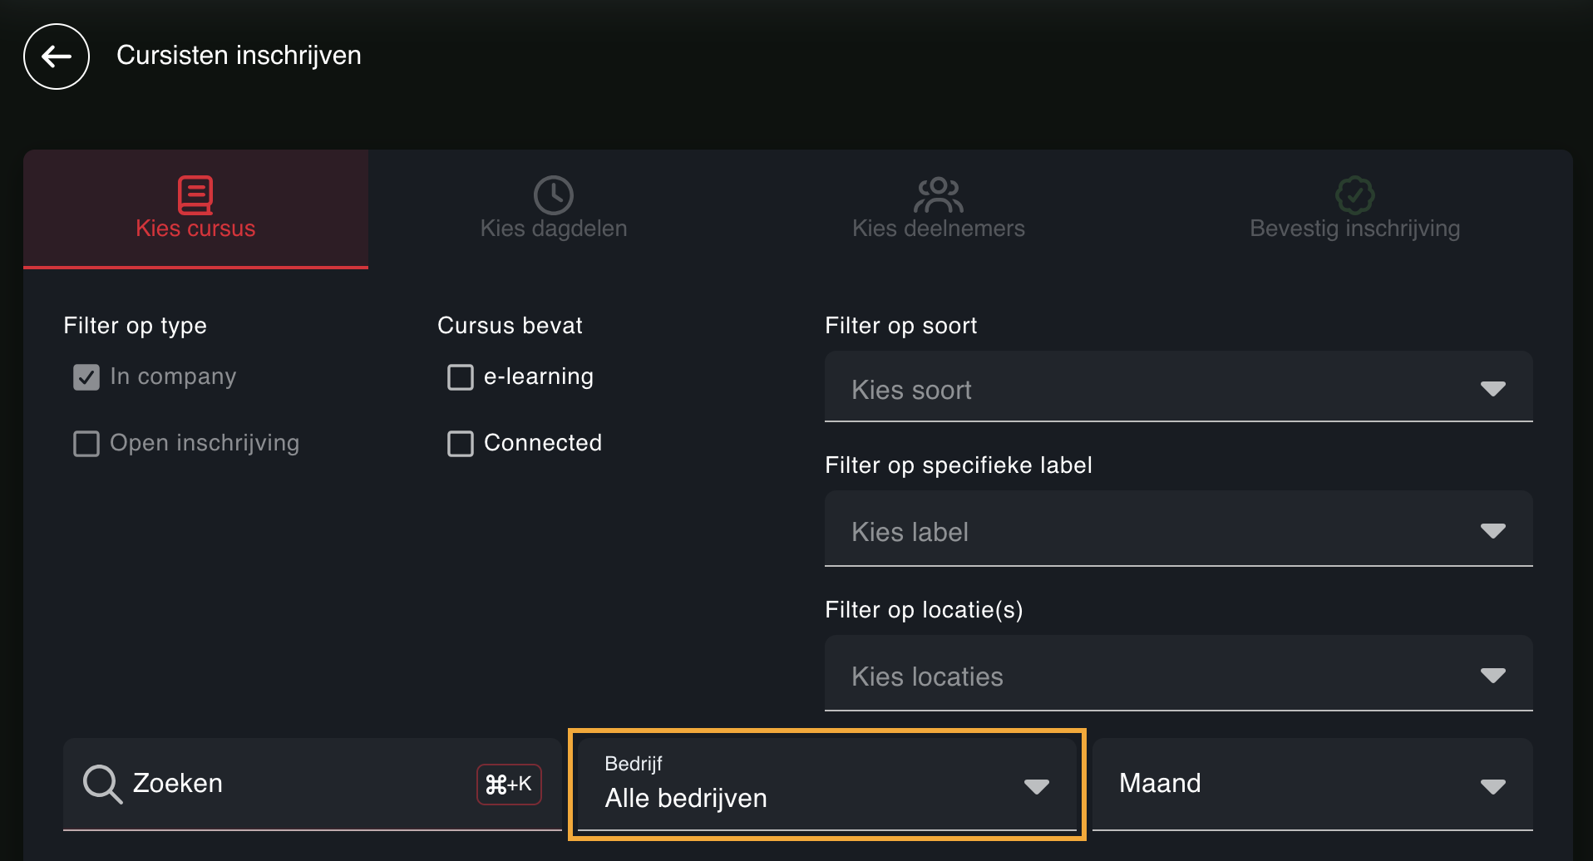Click the clock icon above Kies dagdelen
The width and height of the screenshot is (1593, 861).
[554, 195]
